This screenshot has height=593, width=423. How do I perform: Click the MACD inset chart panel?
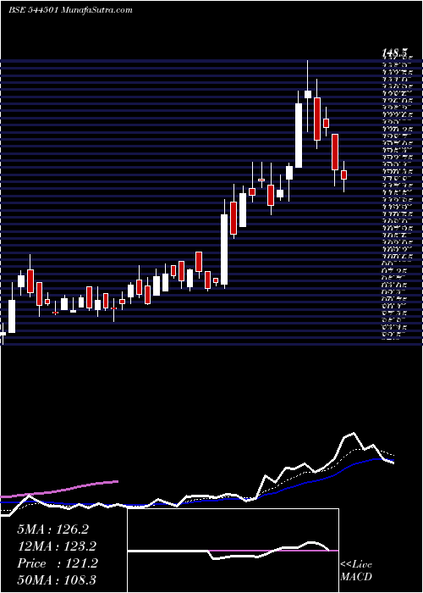pyautogui.click(x=233, y=551)
